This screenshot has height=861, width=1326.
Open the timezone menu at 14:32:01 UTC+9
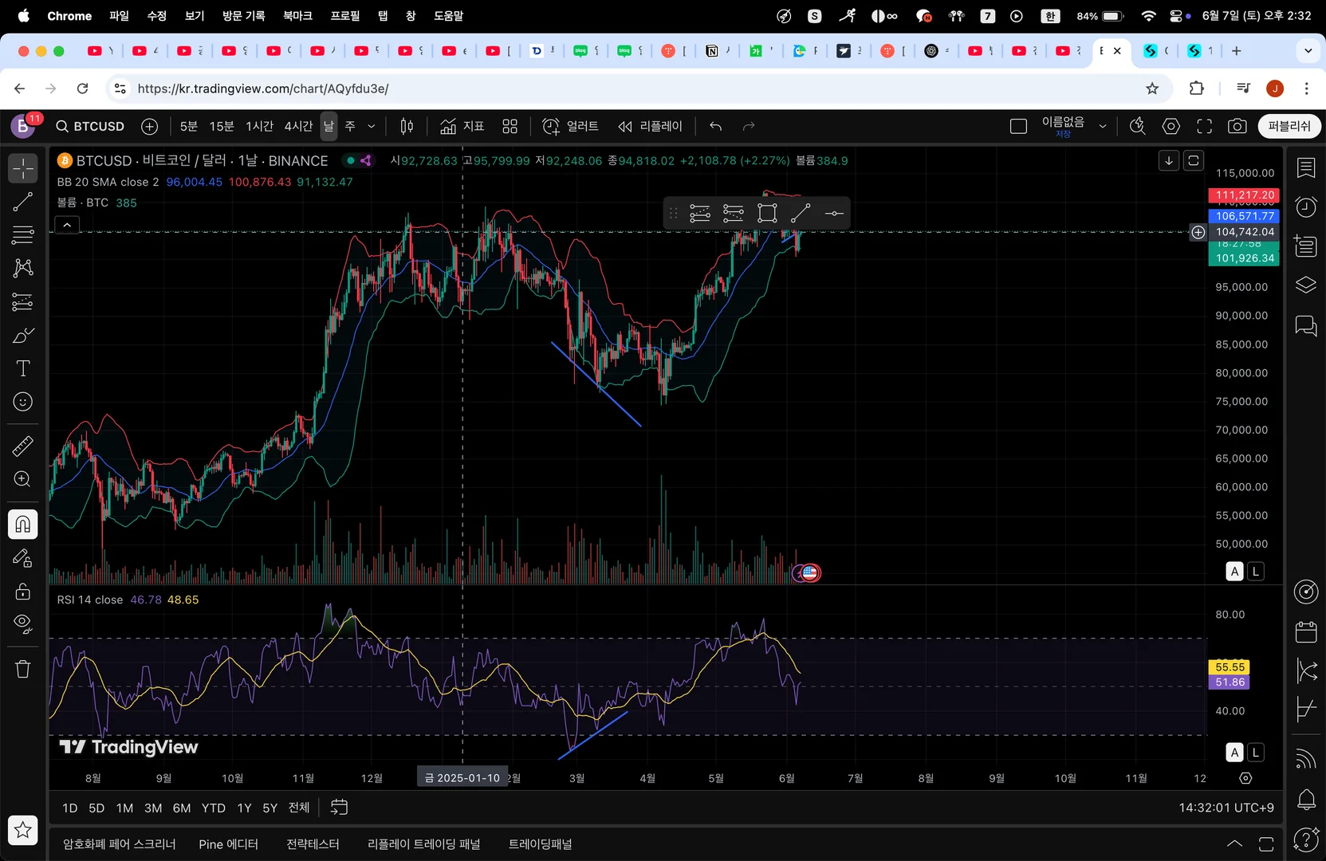pos(1226,808)
